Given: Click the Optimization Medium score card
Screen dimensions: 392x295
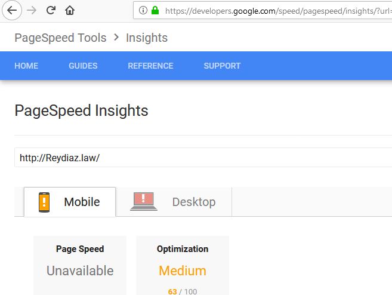Looking at the screenshot, I should point(183,266).
